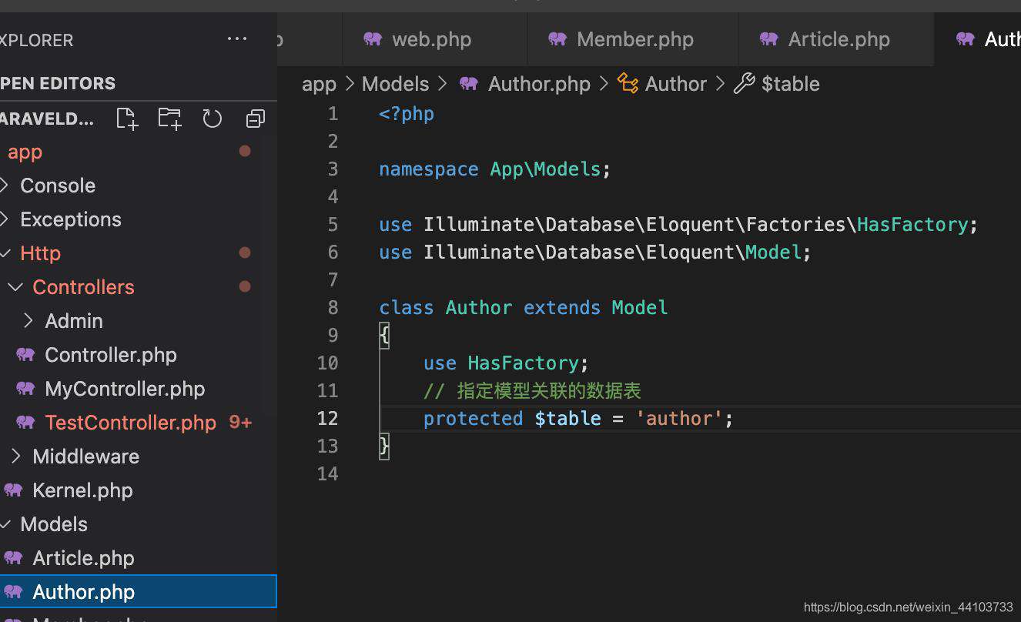The width and height of the screenshot is (1021, 622).
Task: Click the Chinese comment on line 11
Action: (x=532, y=390)
